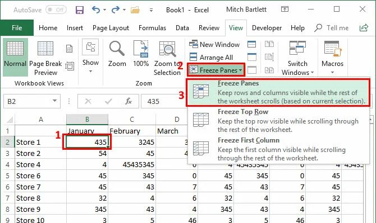The image size is (376, 223).
Task: Click the Unhide window icon
Action: click(x=251, y=70)
